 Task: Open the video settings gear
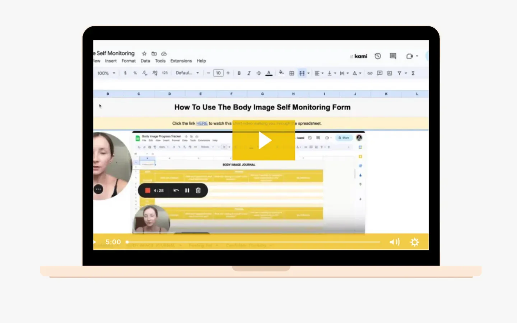[x=415, y=242]
